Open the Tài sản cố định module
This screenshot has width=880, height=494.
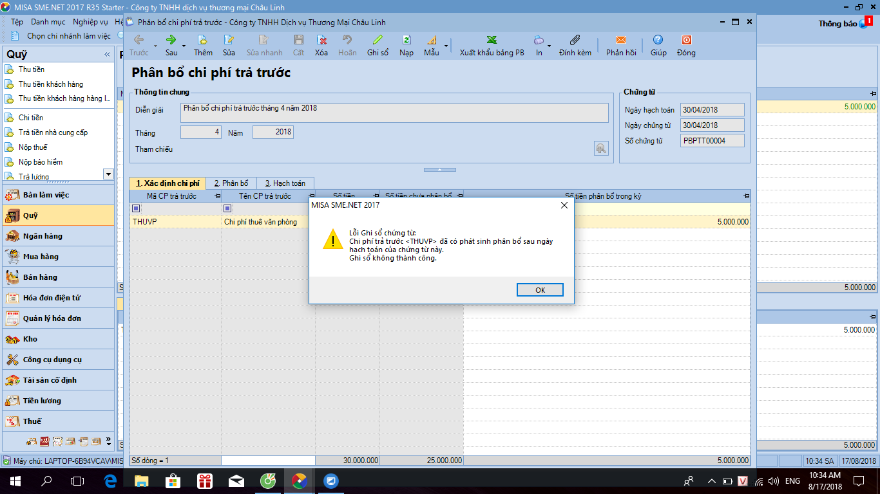click(58, 380)
